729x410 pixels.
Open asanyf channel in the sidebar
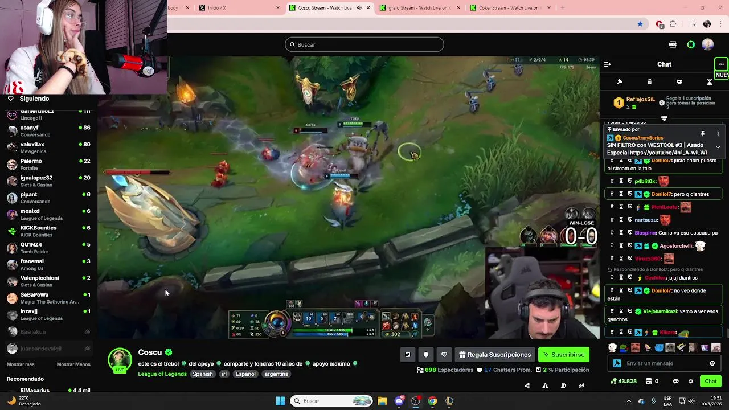coord(49,131)
